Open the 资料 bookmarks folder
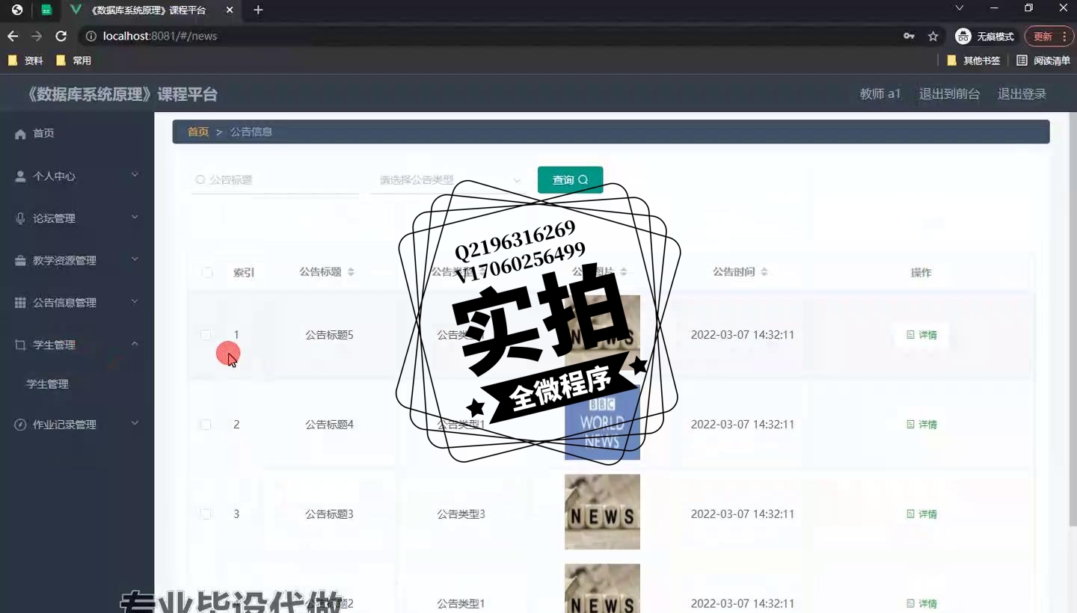 click(x=25, y=61)
